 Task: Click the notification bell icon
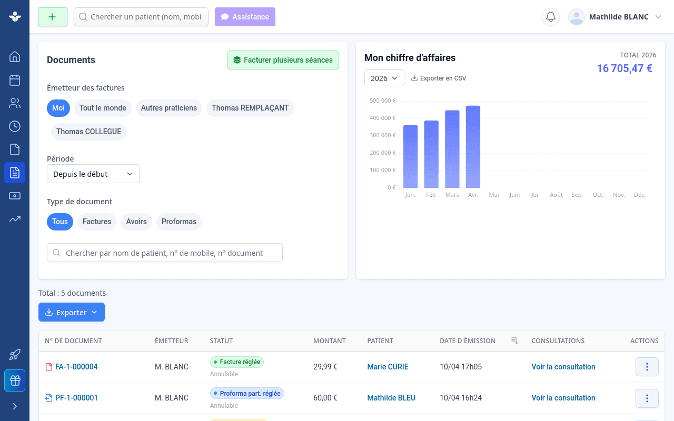pos(551,17)
